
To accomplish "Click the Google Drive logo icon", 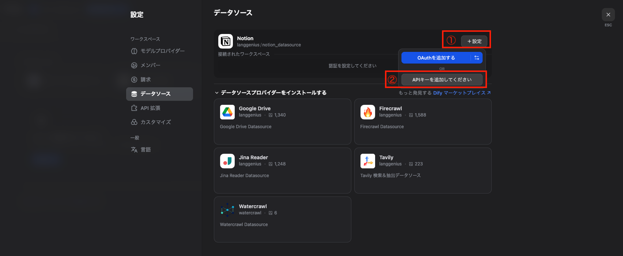I will click(227, 112).
